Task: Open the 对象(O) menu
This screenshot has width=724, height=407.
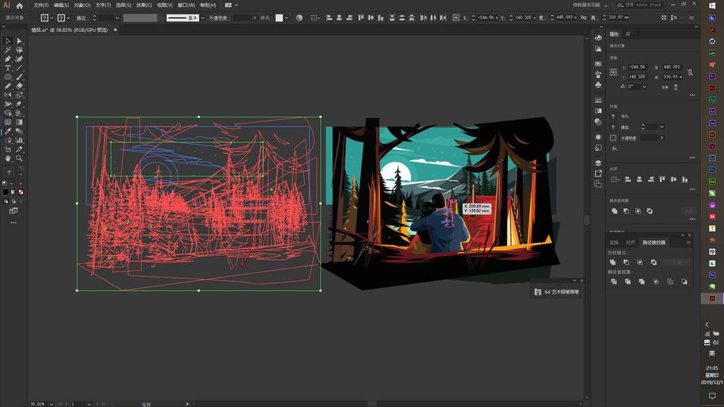Action: point(82,5)
